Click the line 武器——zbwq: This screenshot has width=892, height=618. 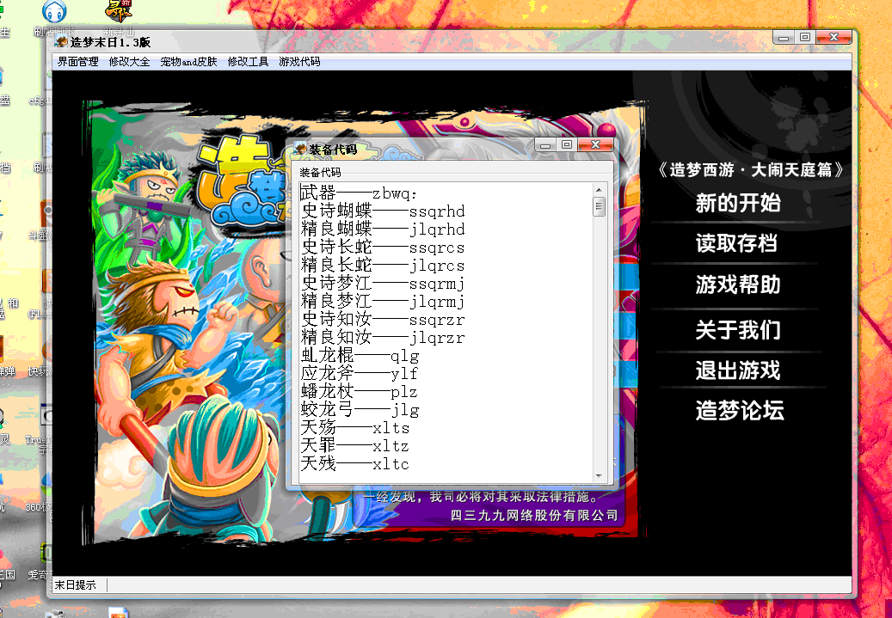pos(359,193)
